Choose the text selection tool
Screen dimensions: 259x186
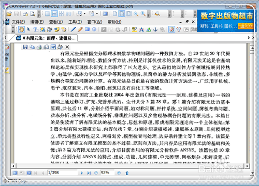pos(36,29)
